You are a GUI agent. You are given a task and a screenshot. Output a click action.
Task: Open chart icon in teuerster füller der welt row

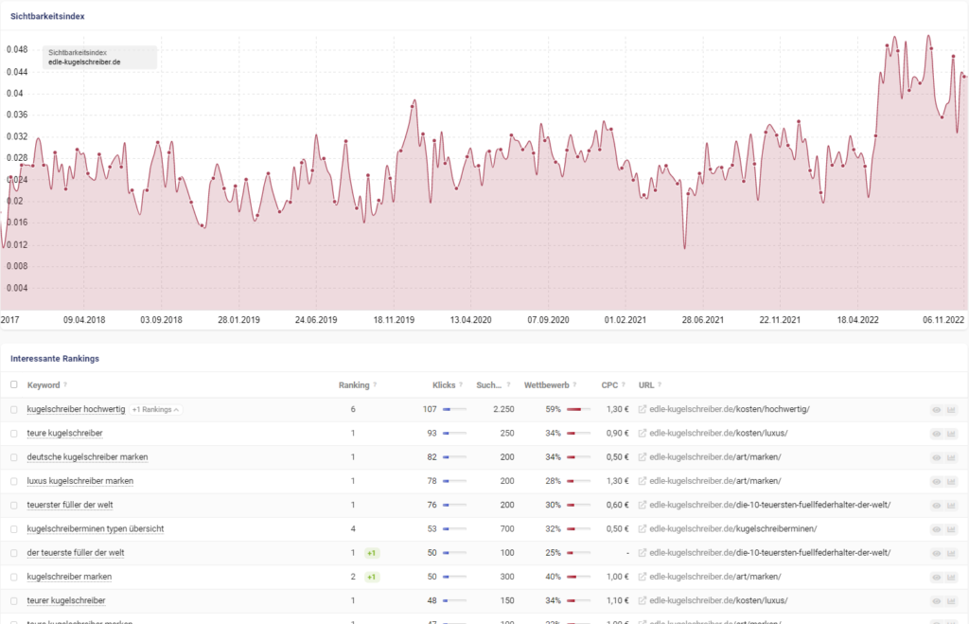click(951, 506)
